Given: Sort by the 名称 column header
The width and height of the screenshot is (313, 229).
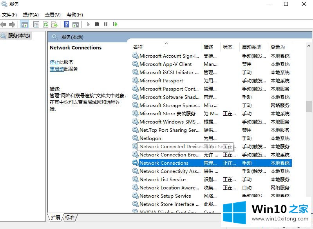Looking at the screenshot, I should click(138, 47).
